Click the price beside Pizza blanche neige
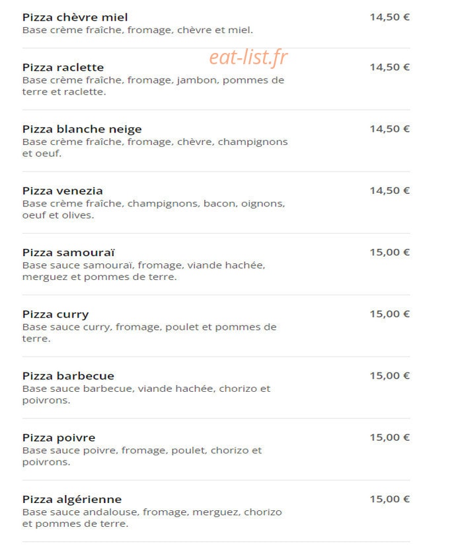The height and width of the screenshot is (548, 454). 390,129
